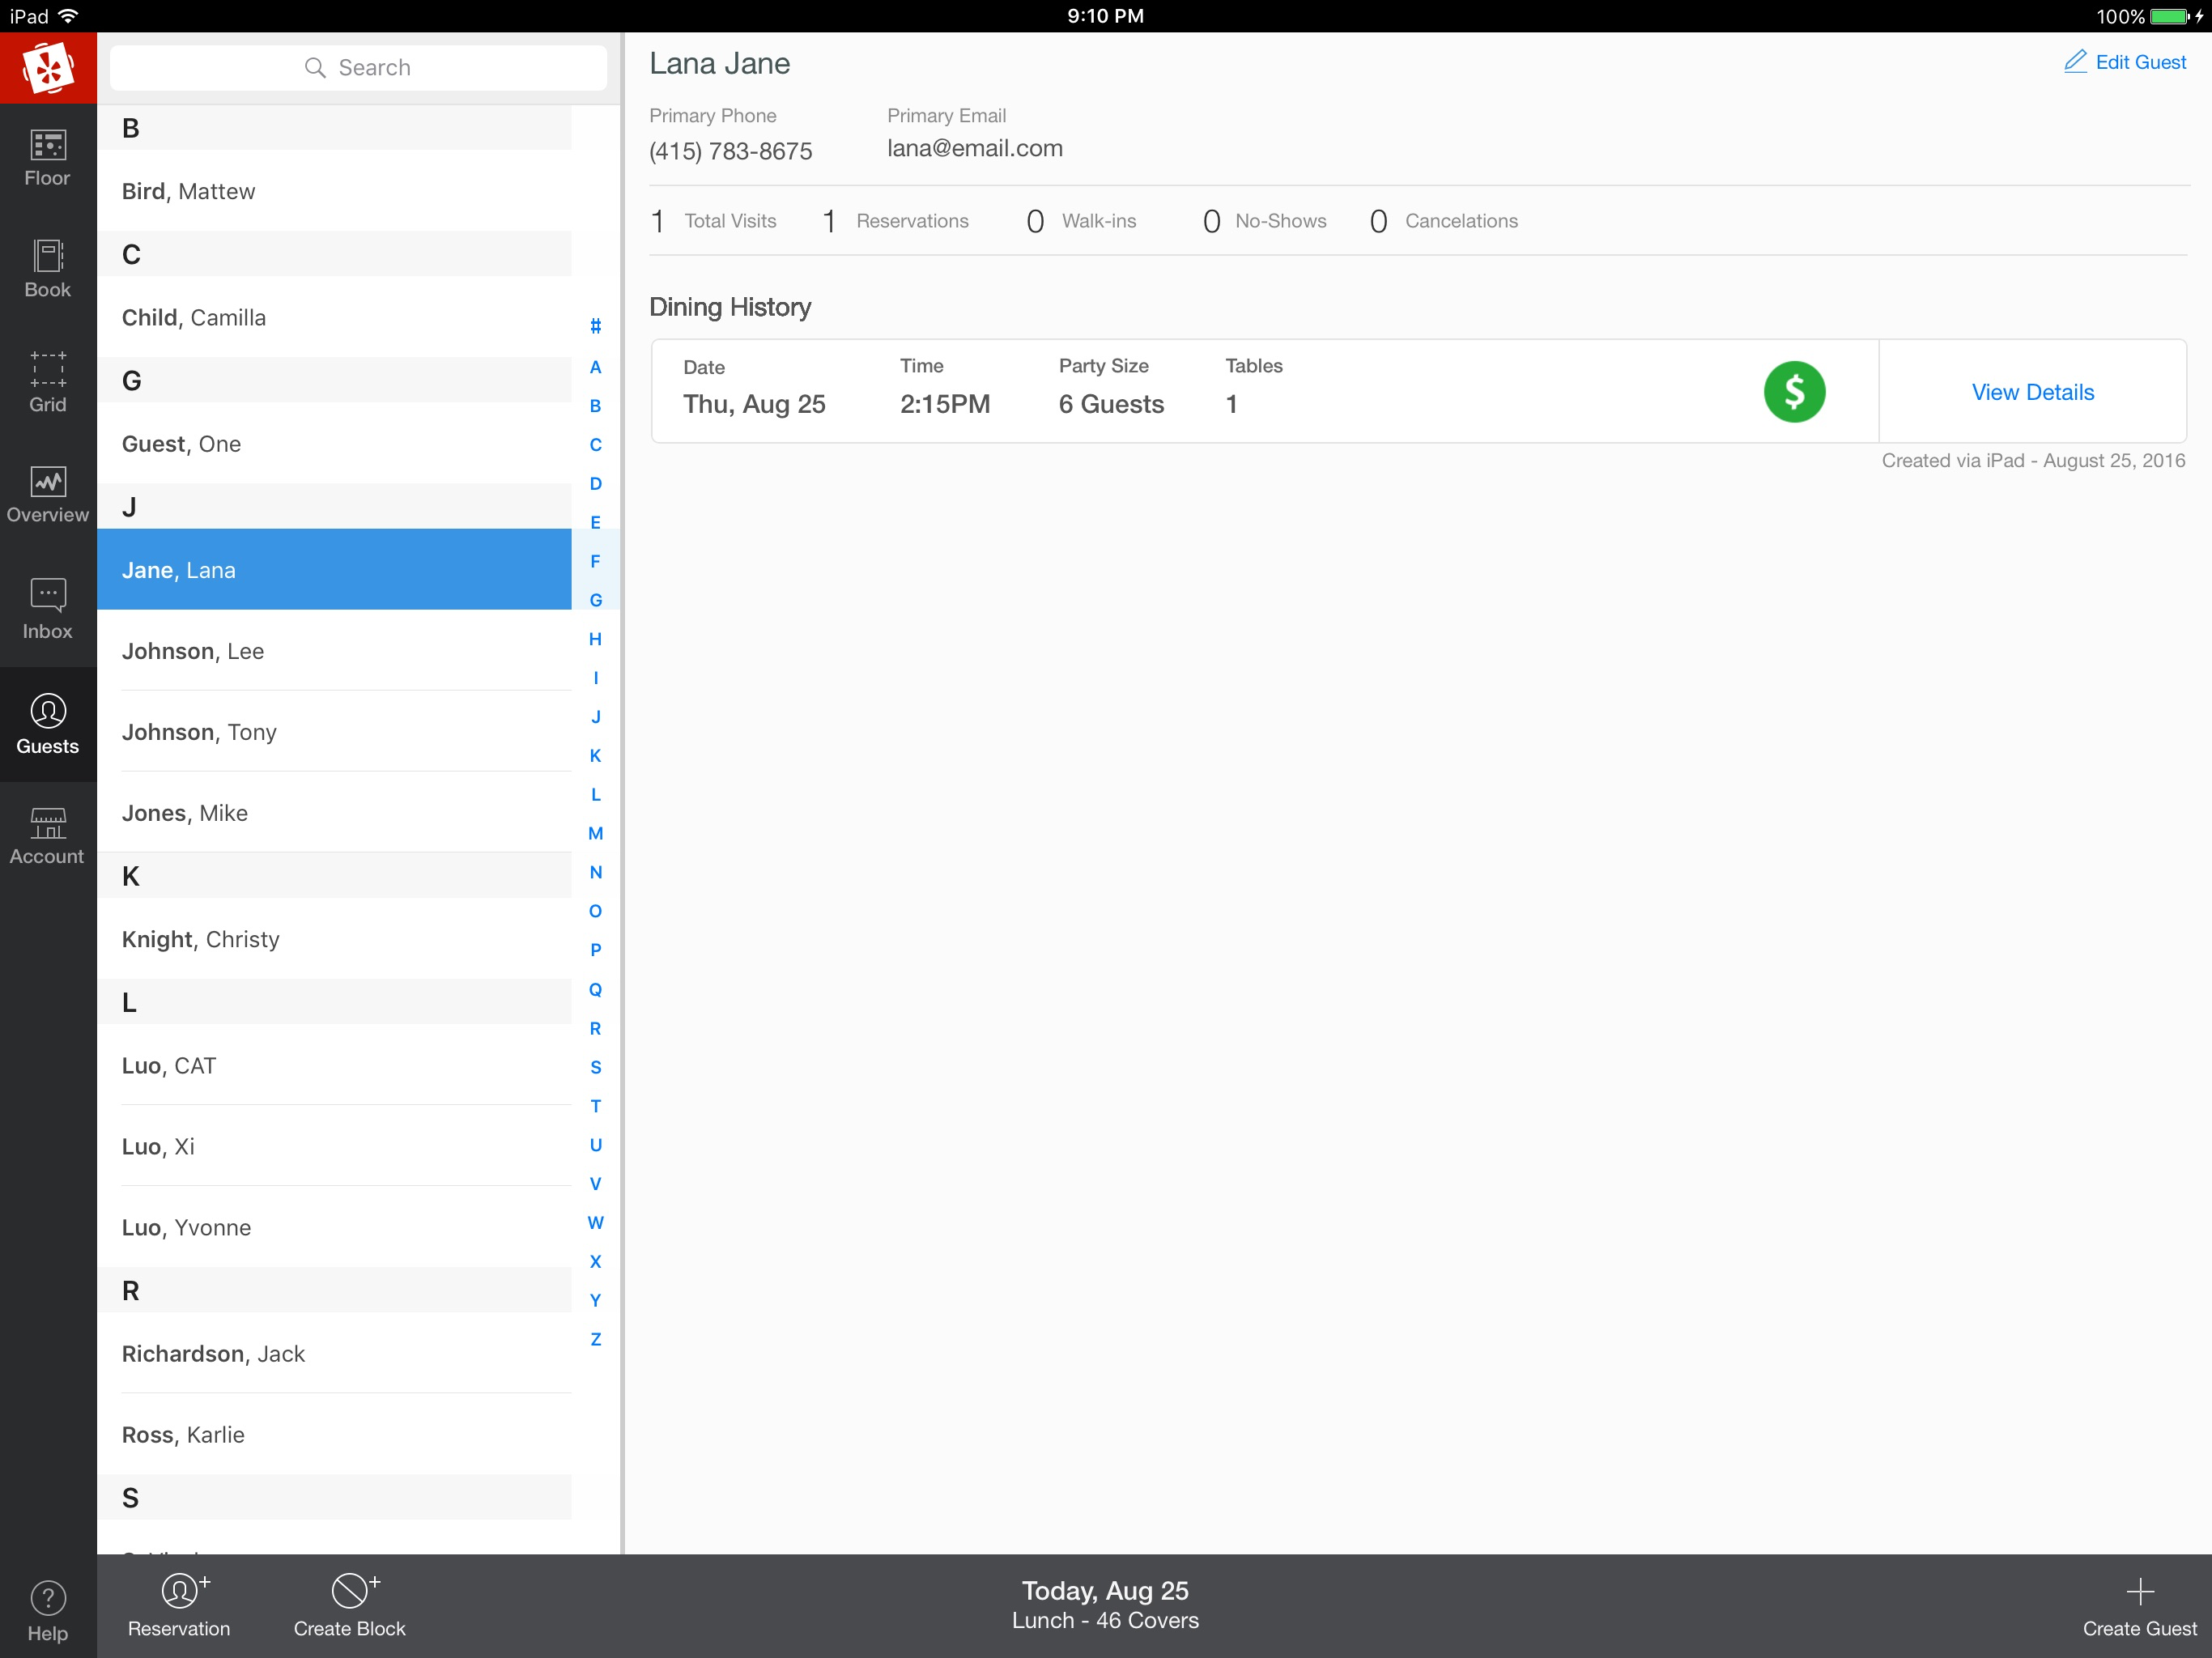This screenshot has height=1658, width=2212.
Task: Jump to letter D in index
Action: point(595,484)
